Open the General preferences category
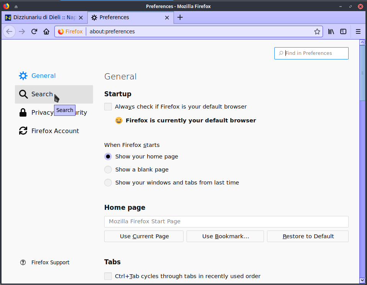The width and height of the screenshot is (367, 285). (54, 76)
